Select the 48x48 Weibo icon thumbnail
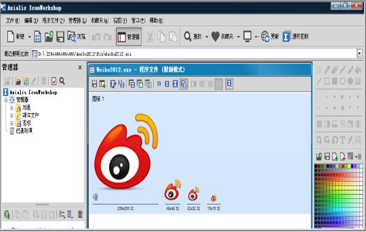The width and height of the screenshot is (366, 232). click(173, 190)
